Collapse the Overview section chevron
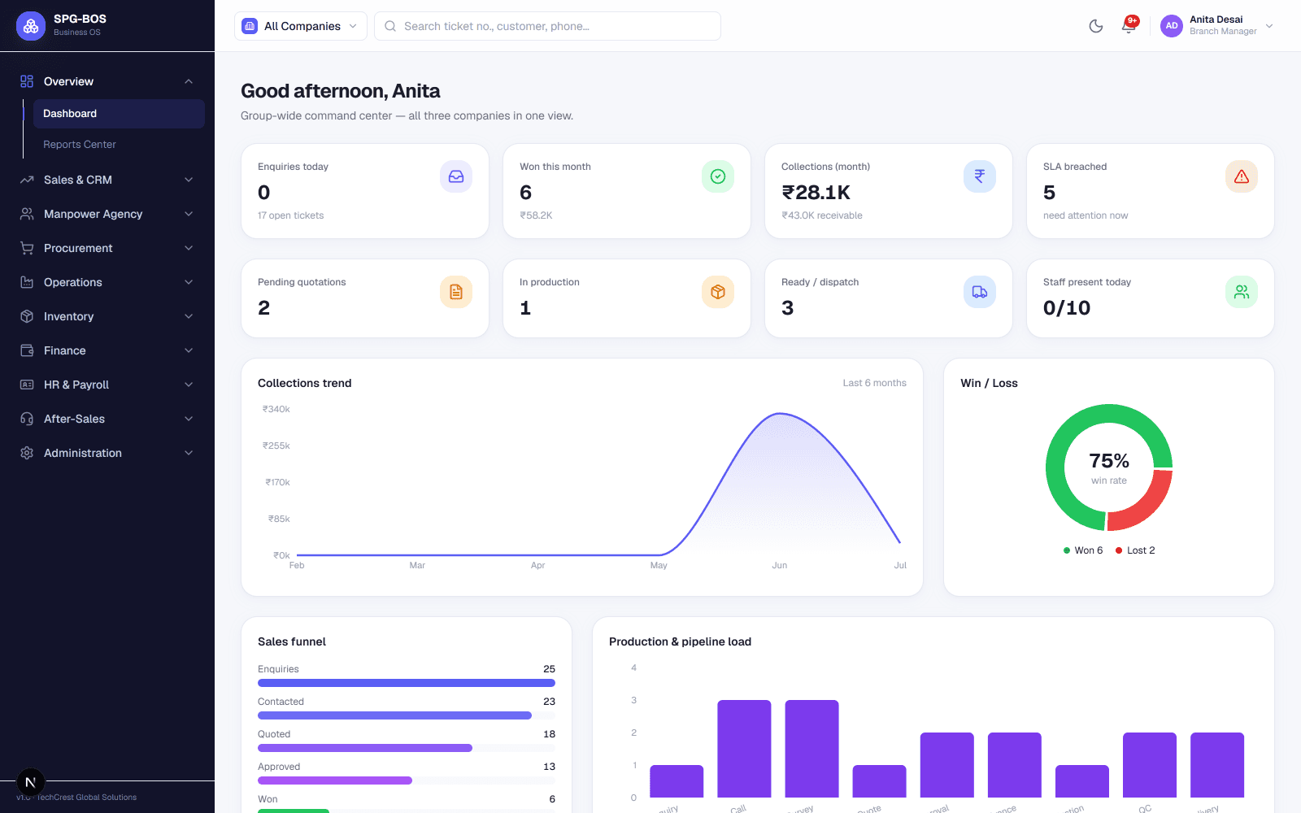1301x813 pixels. click(189, 81)
